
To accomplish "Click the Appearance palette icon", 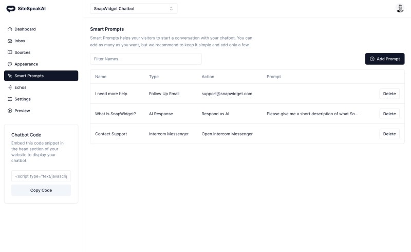I will (10, 64).
